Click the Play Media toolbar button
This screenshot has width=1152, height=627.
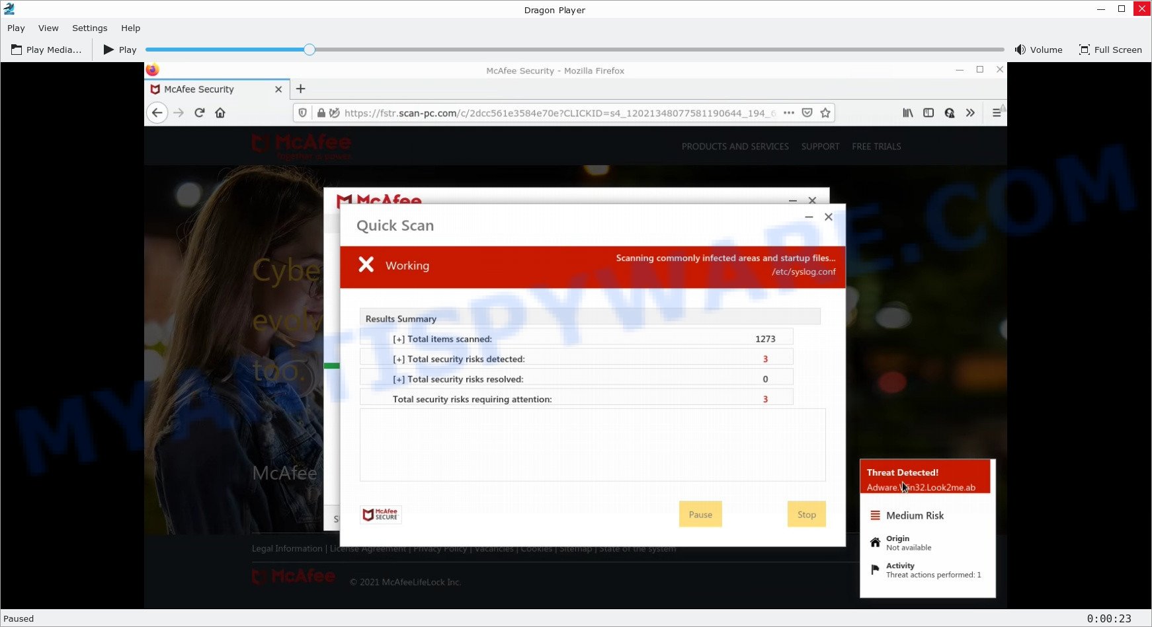pos(46,50)
